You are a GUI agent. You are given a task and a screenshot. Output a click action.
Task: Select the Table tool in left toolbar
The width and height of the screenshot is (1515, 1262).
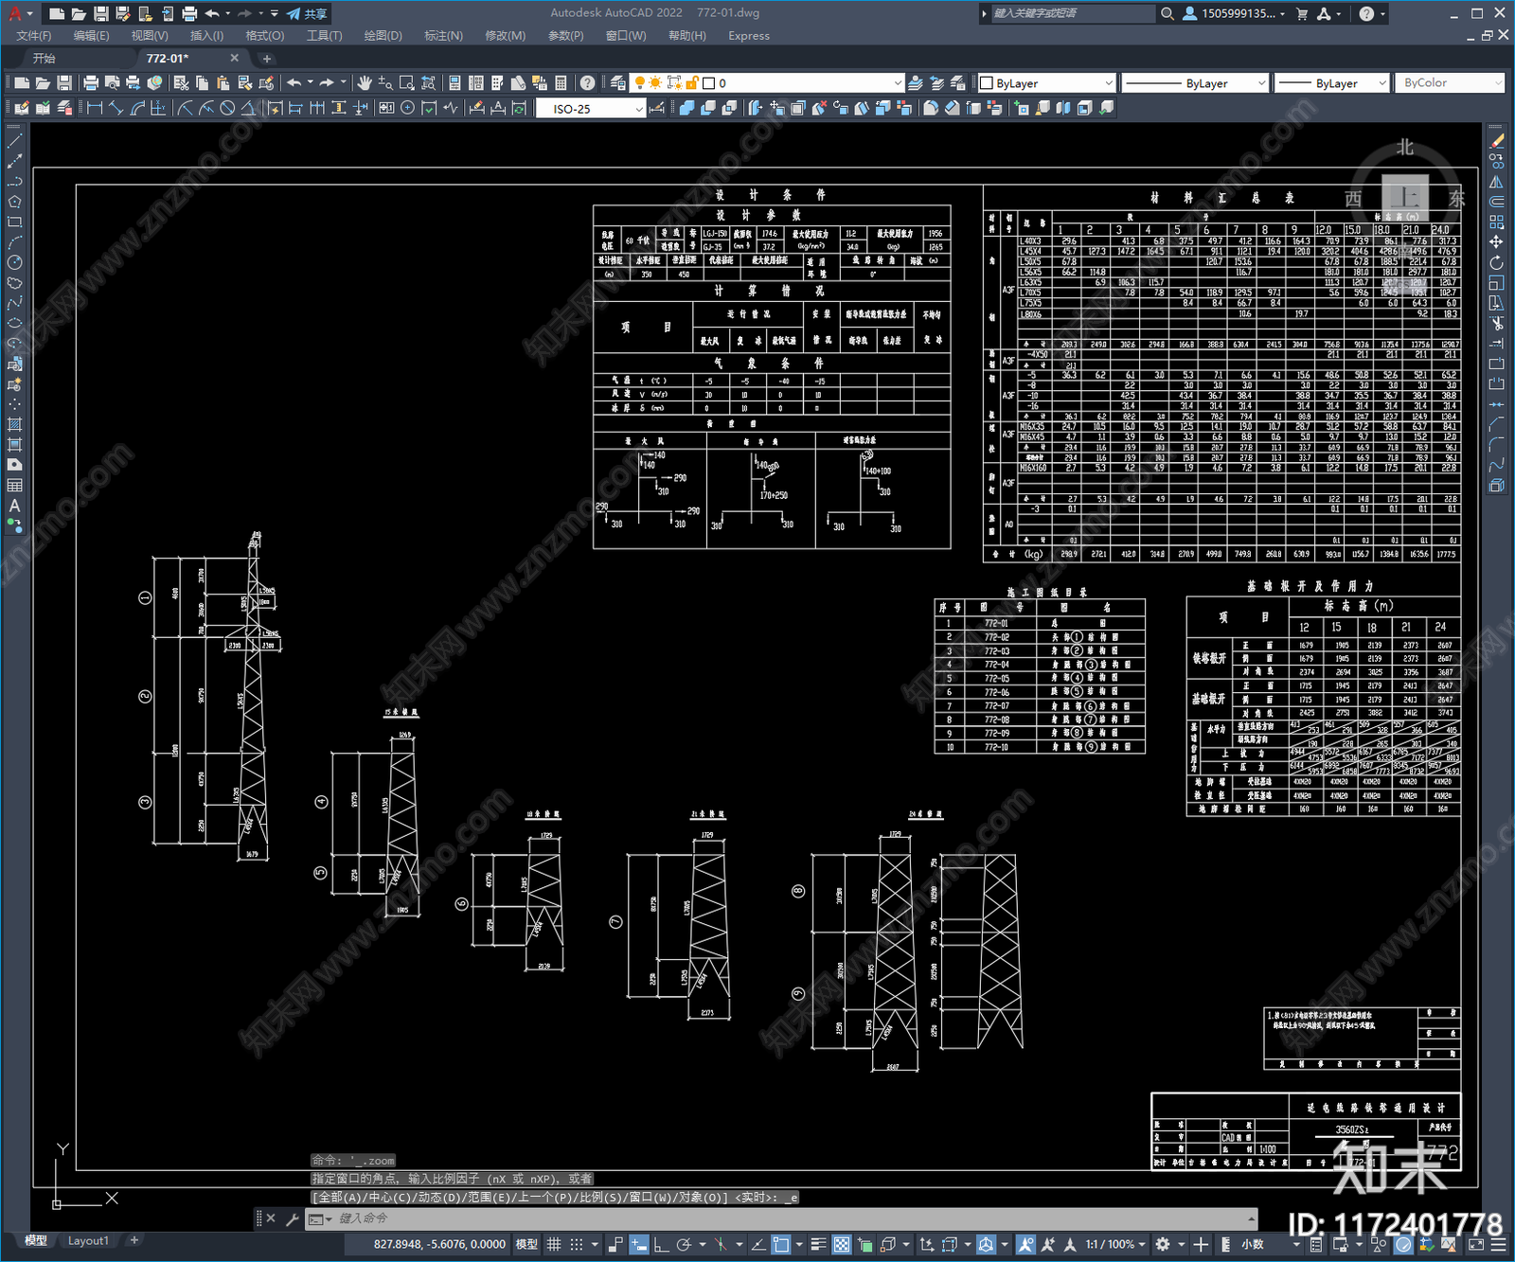pos(14,485)
